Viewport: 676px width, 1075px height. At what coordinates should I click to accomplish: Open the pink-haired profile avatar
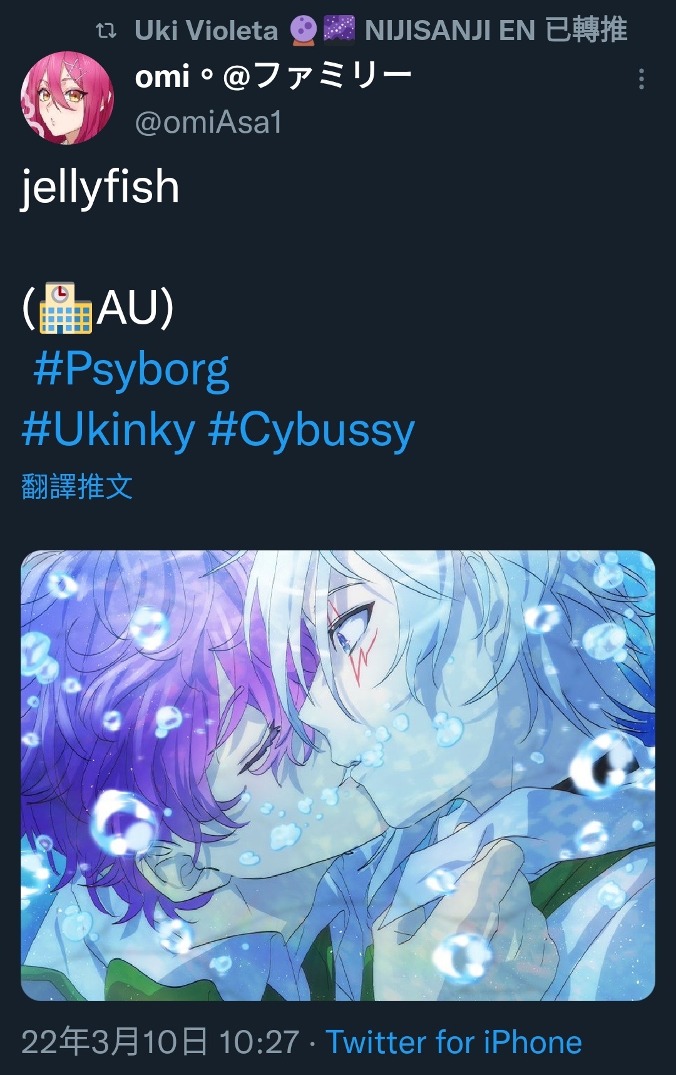68,98
